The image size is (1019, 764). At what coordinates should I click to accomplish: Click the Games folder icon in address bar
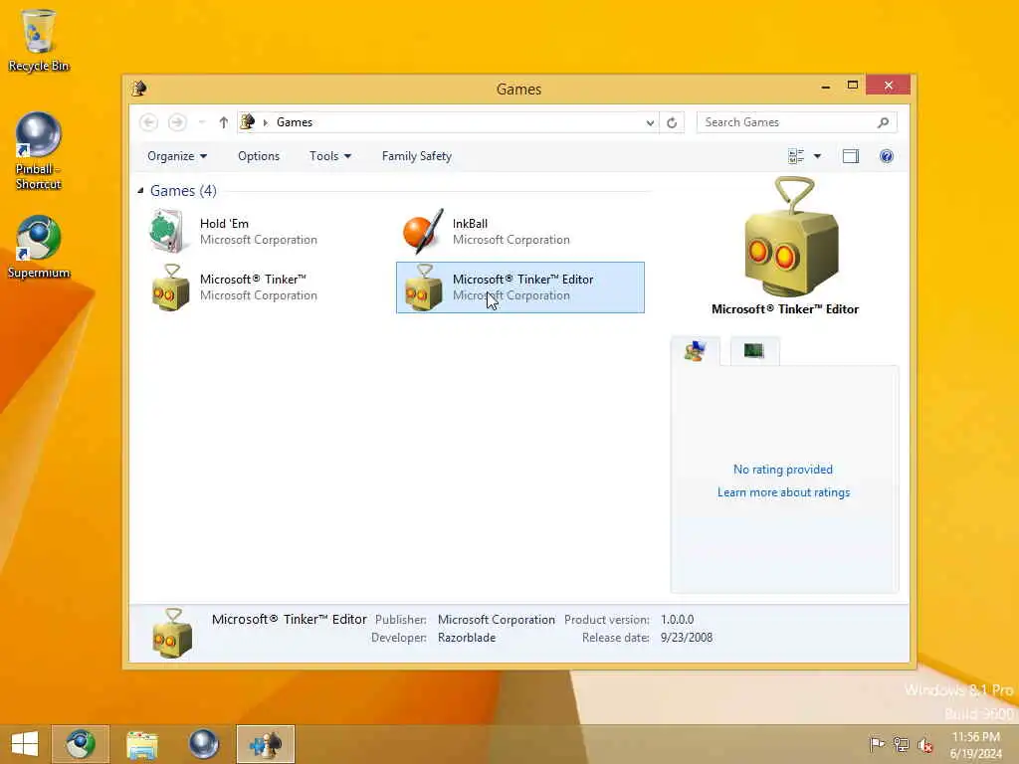(248, 121)
